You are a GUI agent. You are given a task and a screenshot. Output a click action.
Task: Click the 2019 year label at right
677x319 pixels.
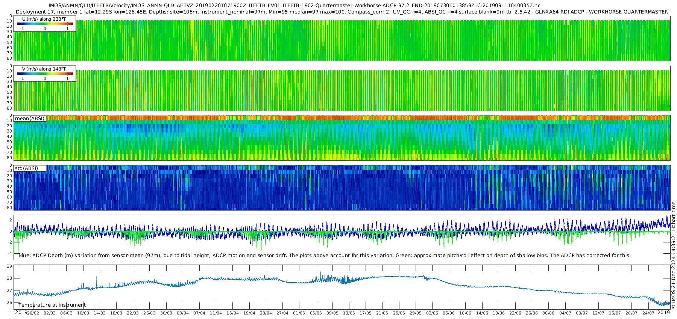(664, 313)
